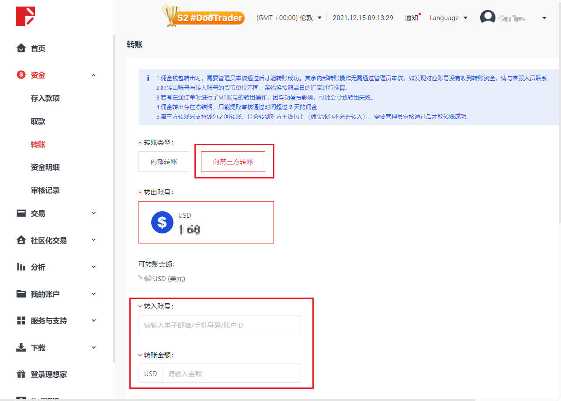
Task: Click the blue USD coin icon
Action: pos(162,222)
